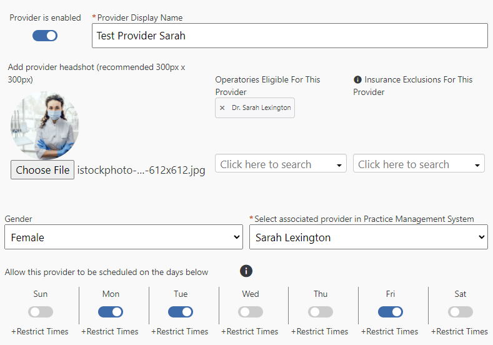Enable scheduling on Sunday

41,312
